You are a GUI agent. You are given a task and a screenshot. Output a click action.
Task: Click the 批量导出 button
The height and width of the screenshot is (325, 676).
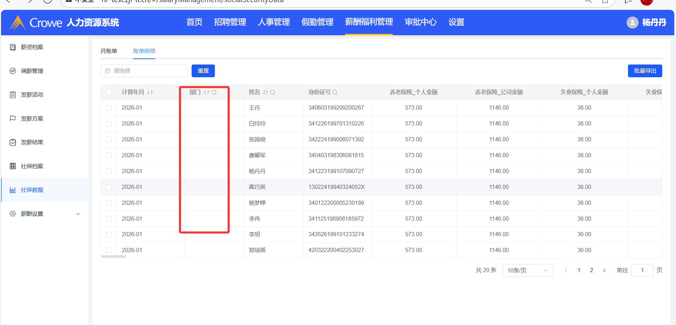(x=645, y=71)
